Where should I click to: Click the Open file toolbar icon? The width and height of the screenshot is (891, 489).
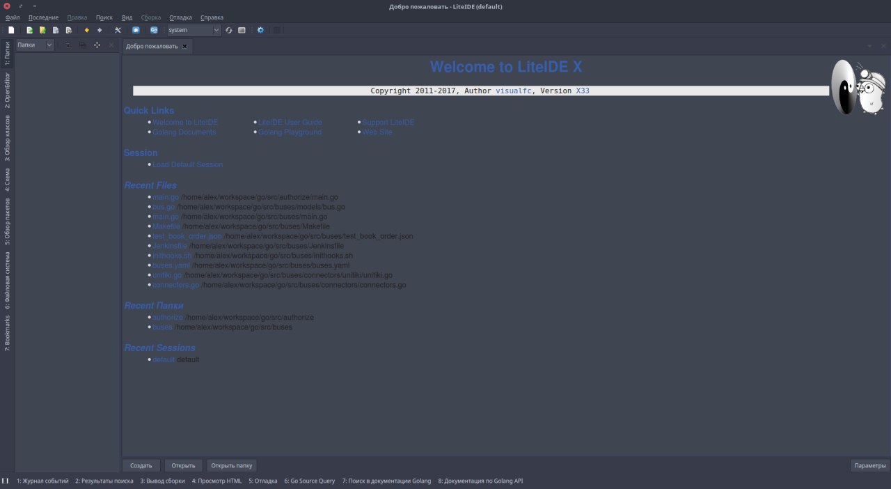30,30
